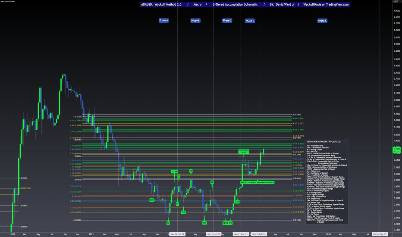Select the 3.618 (1.0568) Fibonacci level label

[76, 131]
